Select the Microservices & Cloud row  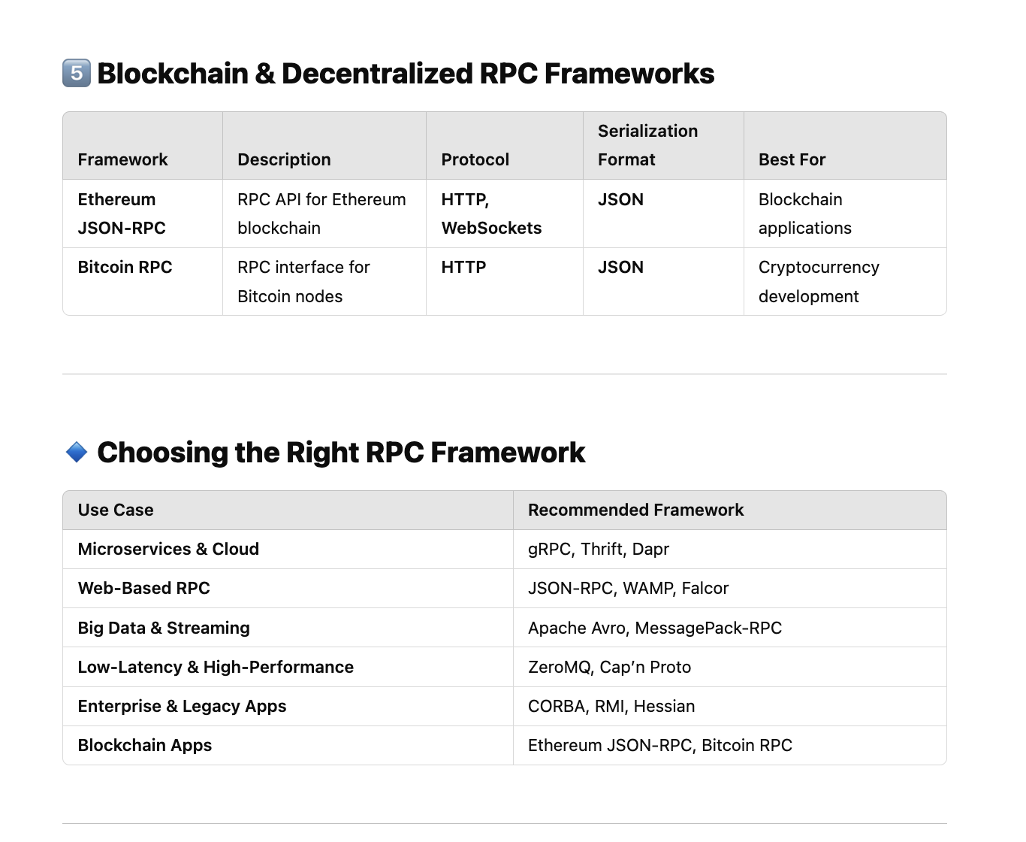pyautogui.click(x=168, y=549)
